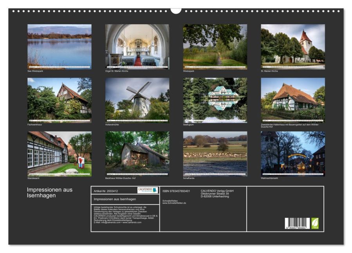Open the Weihnachtsmarkt thumbnail
Image resolution: width=352 pixels, height=253 pixels.
(x=293, y=154)
